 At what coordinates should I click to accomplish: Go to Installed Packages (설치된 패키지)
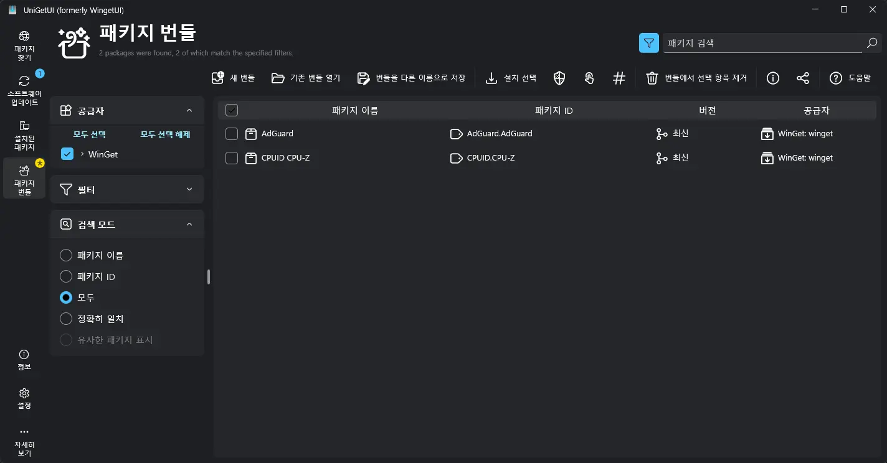point(24,136)
